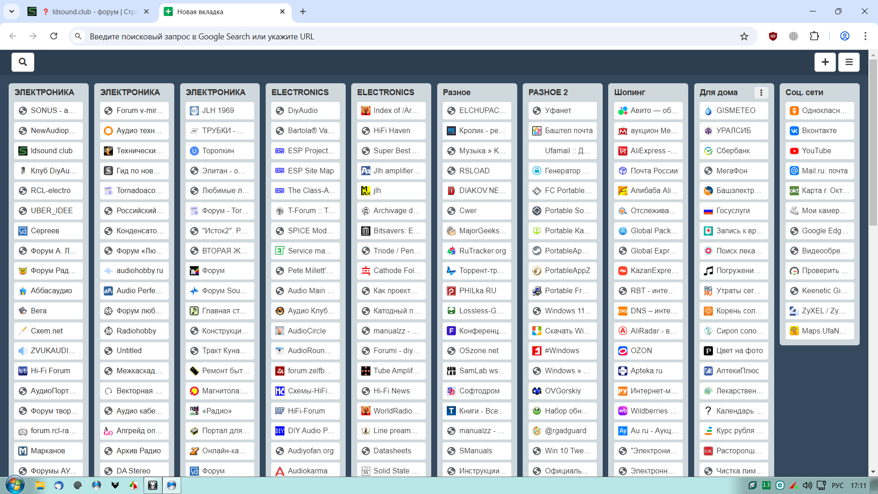Switch to the ldsound.club форум tab
The width and height of the screenshot is (878, 494).
[89, 12]
